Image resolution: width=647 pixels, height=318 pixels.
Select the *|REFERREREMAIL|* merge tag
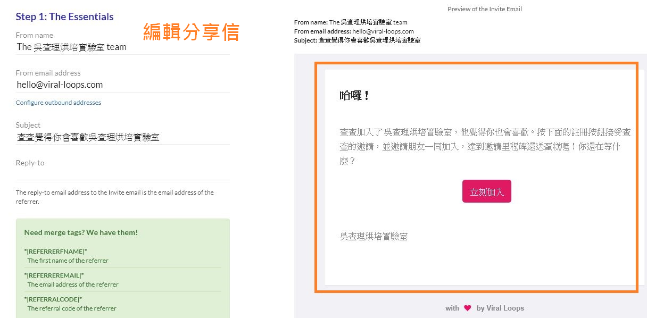click(x=54, y=275)
